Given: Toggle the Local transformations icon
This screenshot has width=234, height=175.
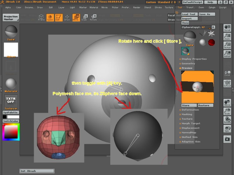Looking at the screenshot, I should click(x=227, y=73).
